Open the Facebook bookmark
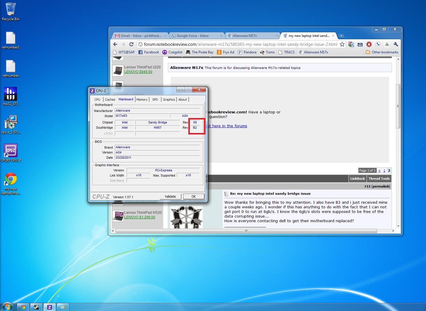This screenshot has width=426, height=311. [x=149, y=52]
